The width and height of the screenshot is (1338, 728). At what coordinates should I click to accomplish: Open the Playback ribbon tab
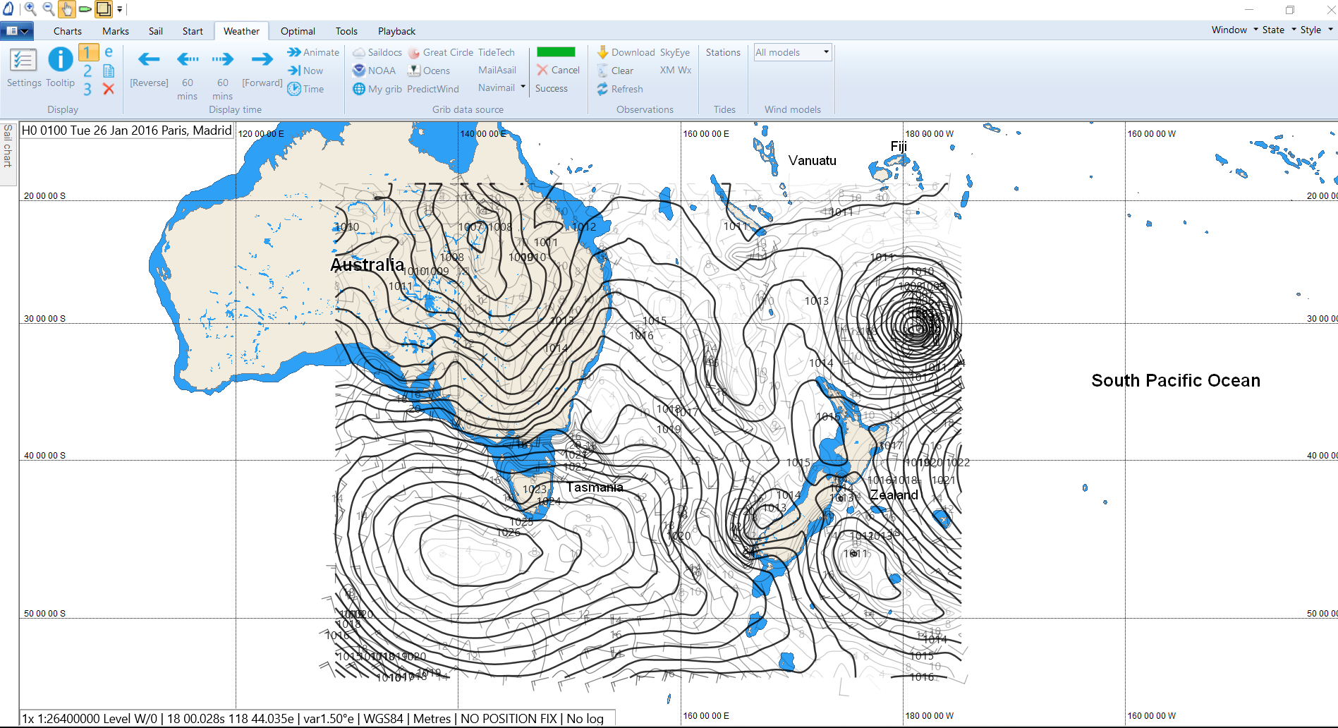396,31
